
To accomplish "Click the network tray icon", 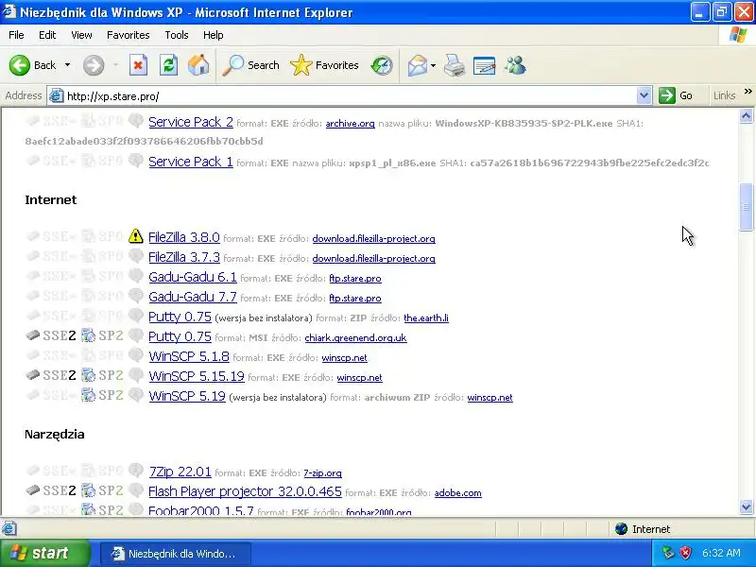I will 668,553.
